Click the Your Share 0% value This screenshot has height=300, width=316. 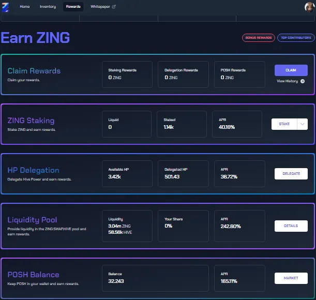[x=168, y=226]
